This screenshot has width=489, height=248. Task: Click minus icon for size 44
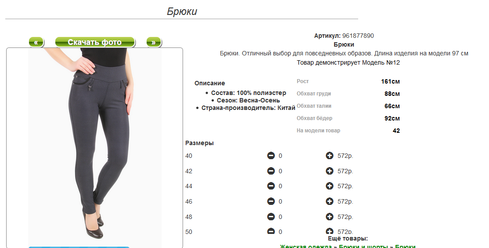(x=271, y=186)
